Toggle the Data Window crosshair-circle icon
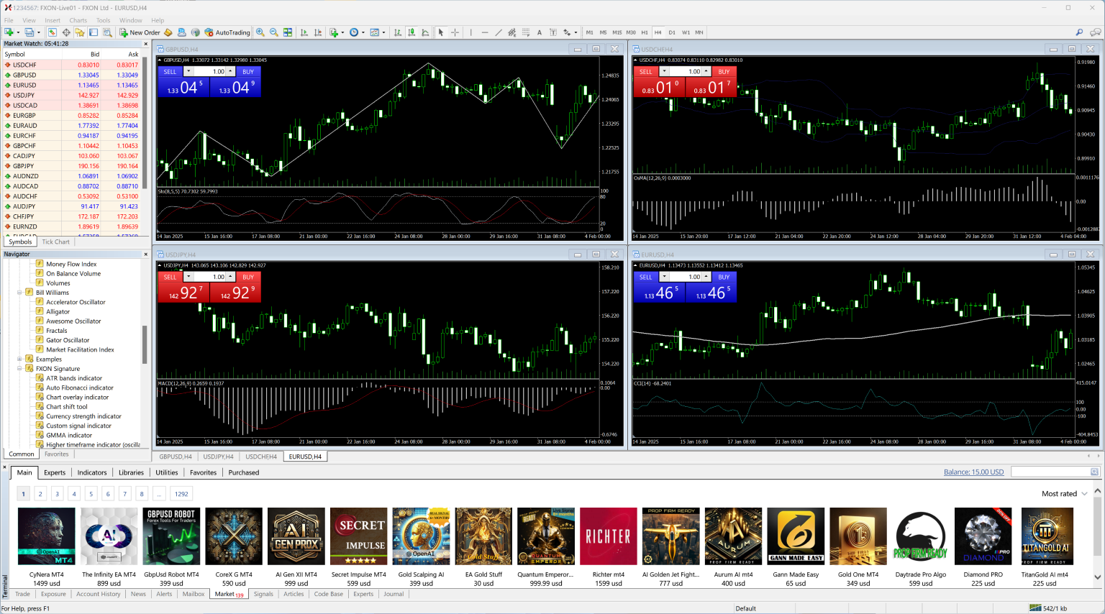 (66, 32)
